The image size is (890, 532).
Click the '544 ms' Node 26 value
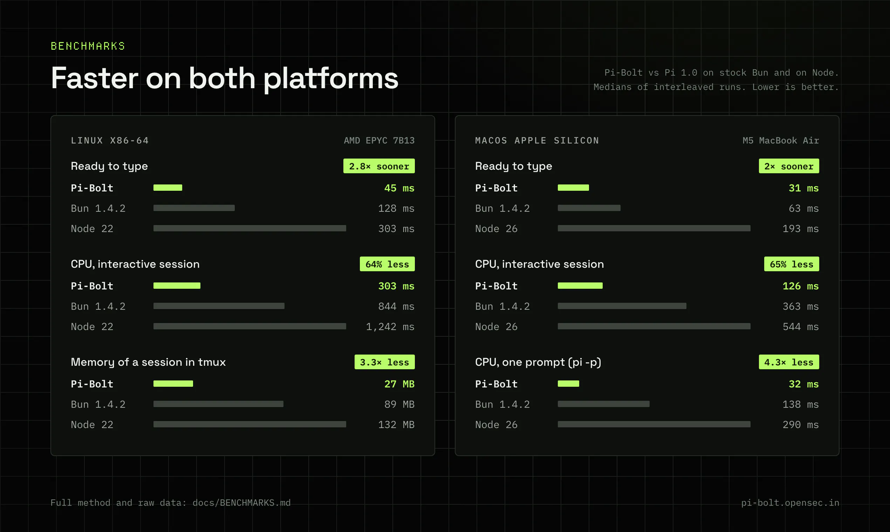[x=801, y=327]
